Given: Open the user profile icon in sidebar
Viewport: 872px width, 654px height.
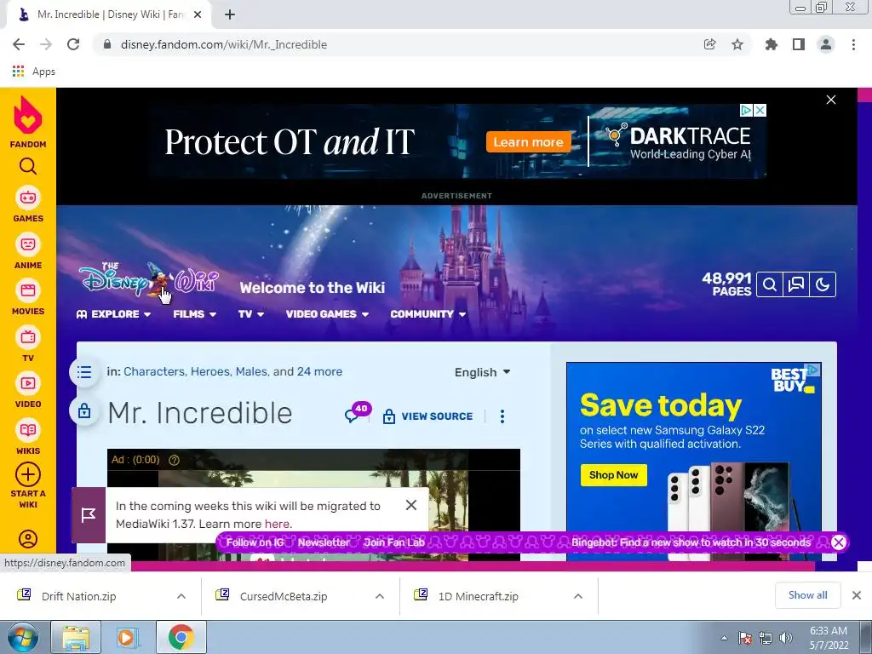Looking at the screenshot, I should 28,539.
